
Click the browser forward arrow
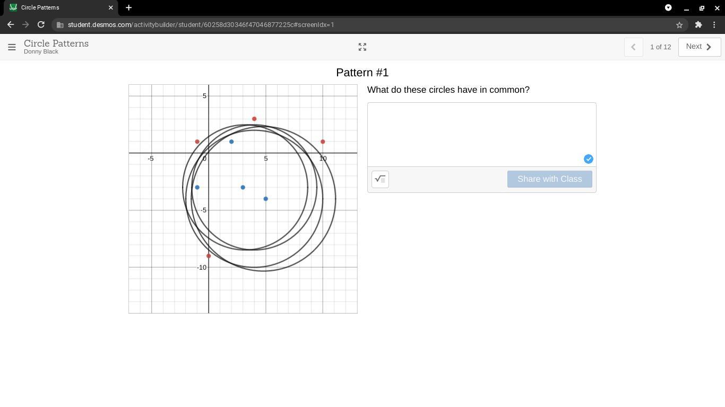coord(25,24)
